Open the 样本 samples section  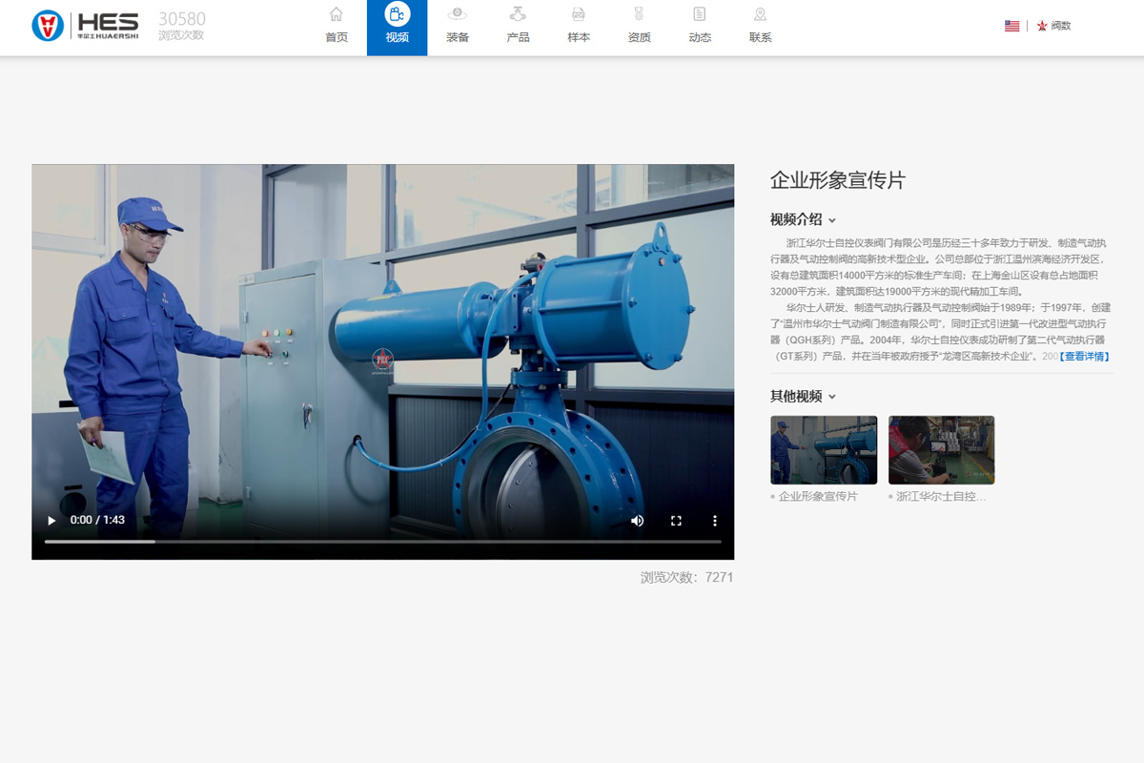coord(579,27)
